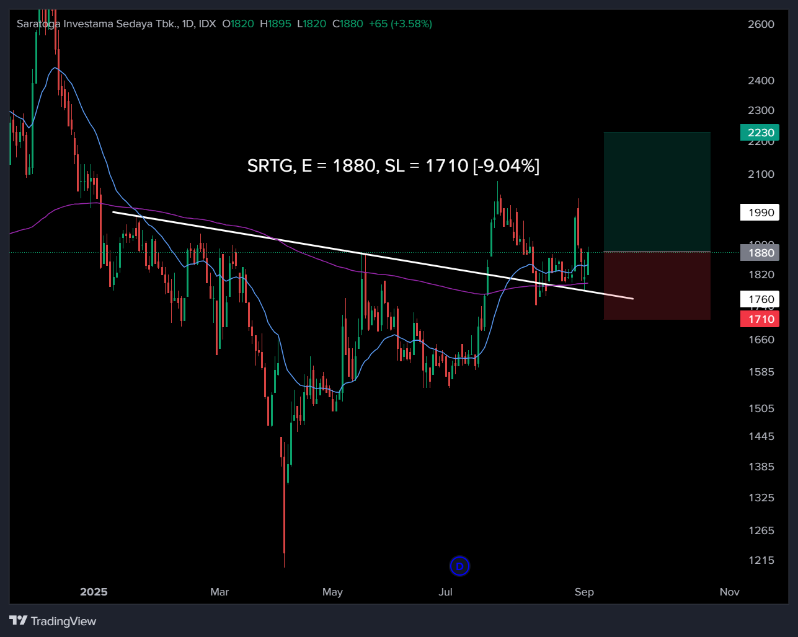Click the 1215 price axis value

click(x=761, y=560)
